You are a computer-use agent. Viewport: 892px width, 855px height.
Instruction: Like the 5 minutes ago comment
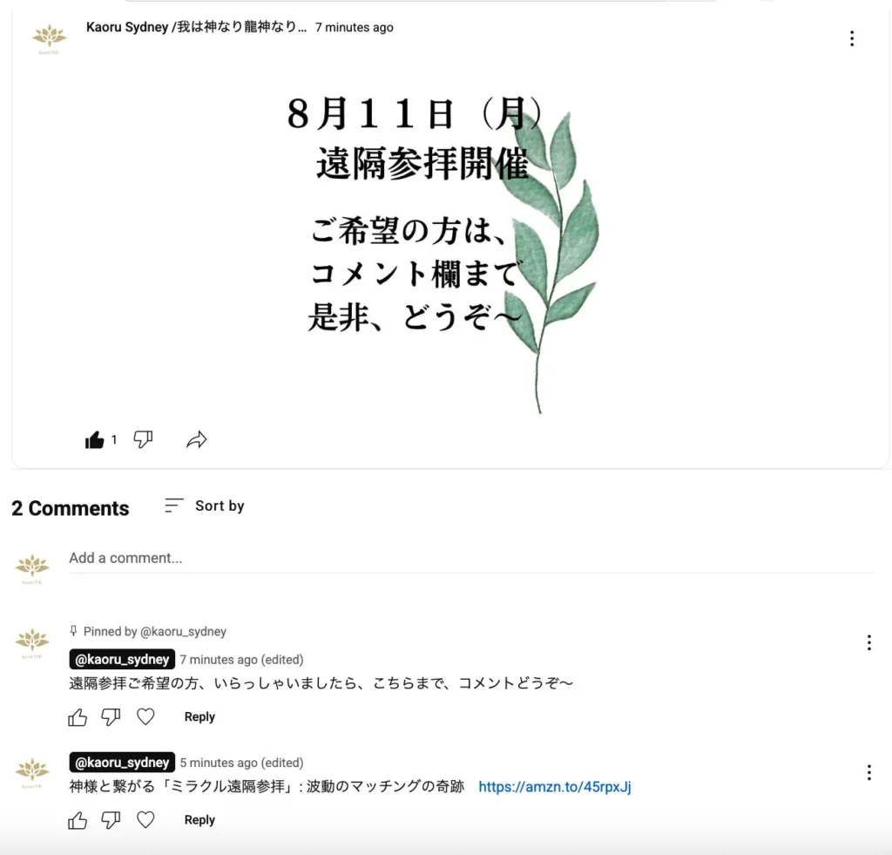point(78,820)
